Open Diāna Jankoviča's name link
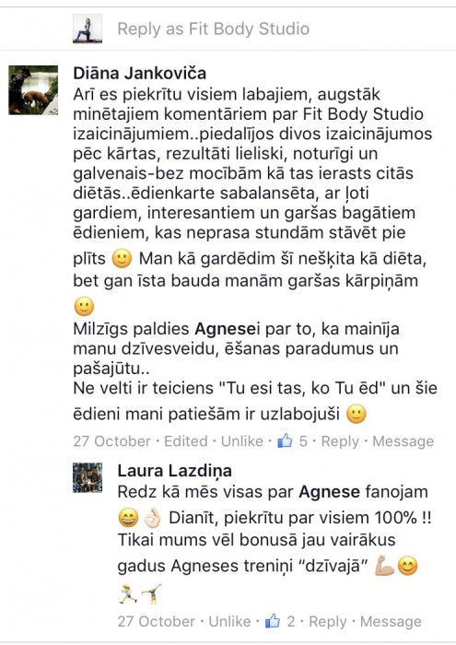Screen dimensions: 456x645 [140, 73]
